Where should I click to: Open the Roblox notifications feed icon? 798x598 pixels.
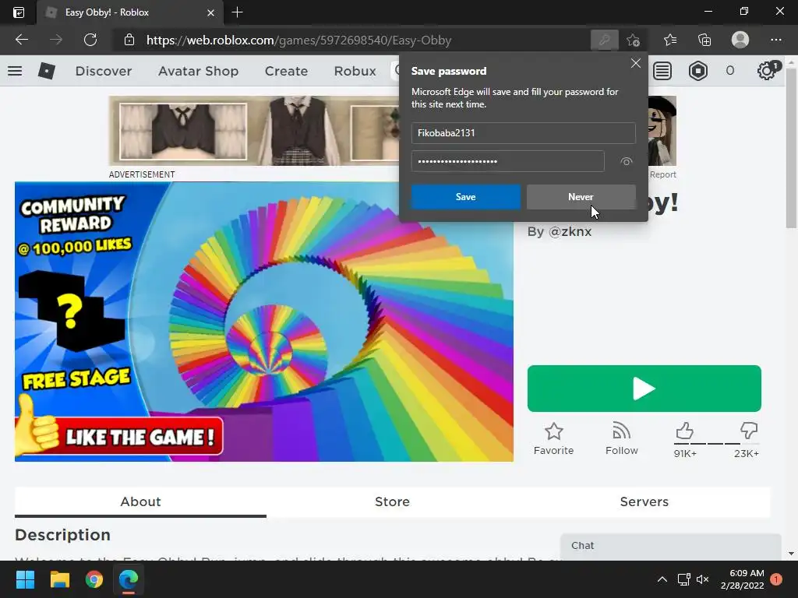[662, 71]
